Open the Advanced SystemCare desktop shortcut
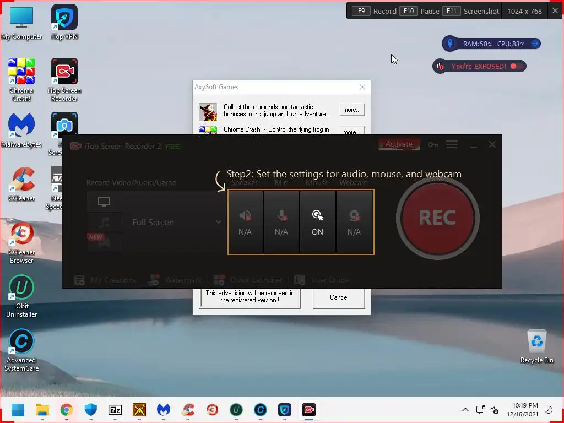The width and height of the screenshot is (564, 423). tap(21, 350)
